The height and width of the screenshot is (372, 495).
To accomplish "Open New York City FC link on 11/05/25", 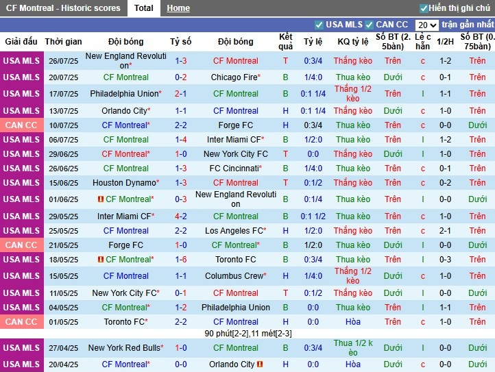I will coord(124,293).
